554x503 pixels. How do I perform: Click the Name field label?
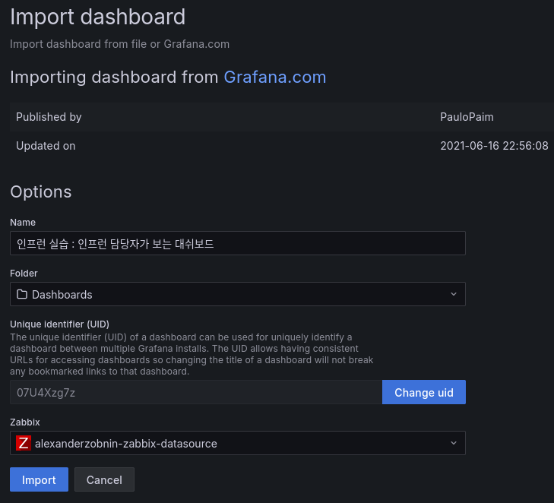click(x=23, y=222)
